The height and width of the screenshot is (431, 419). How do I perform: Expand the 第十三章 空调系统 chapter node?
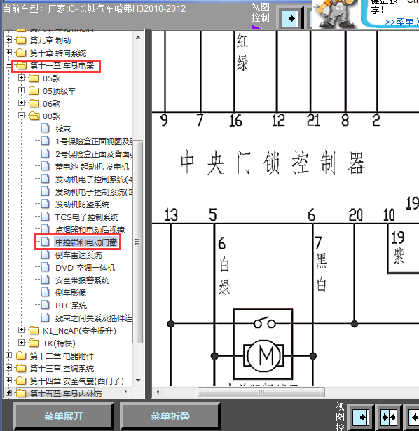pyautogui.click(x=9, y=368)
